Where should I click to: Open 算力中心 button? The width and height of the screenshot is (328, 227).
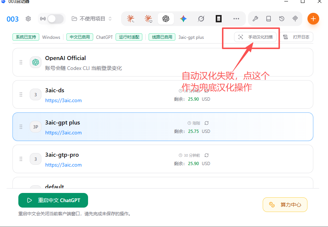click(285, 205)
